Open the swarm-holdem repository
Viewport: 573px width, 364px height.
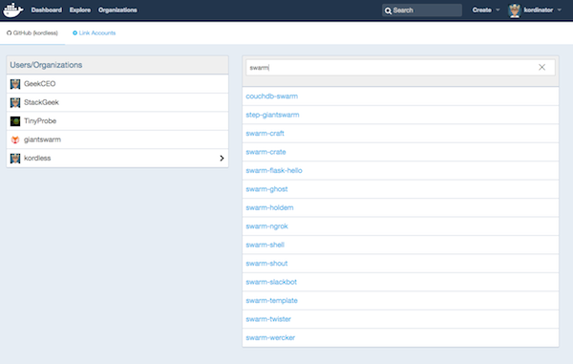point(269,207)
